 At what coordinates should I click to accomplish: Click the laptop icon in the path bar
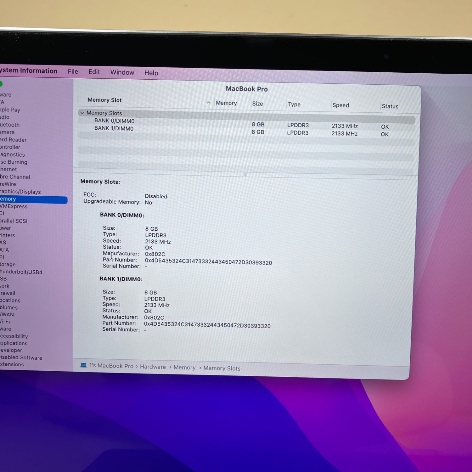83,365
